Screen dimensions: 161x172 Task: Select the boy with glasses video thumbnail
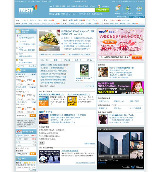point(136,154)
